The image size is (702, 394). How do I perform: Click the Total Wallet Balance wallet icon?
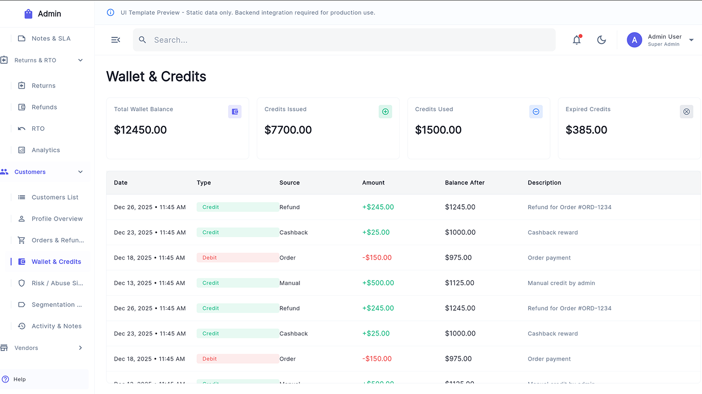pos(235,112)
